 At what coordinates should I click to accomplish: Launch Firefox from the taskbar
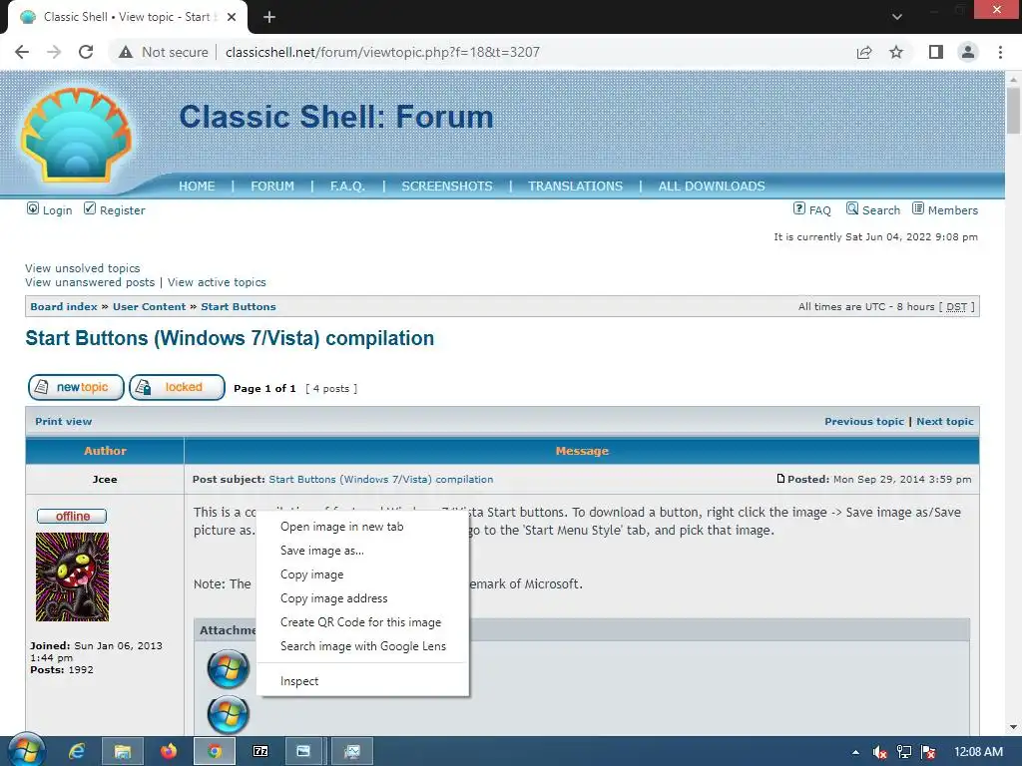(168, 752)
